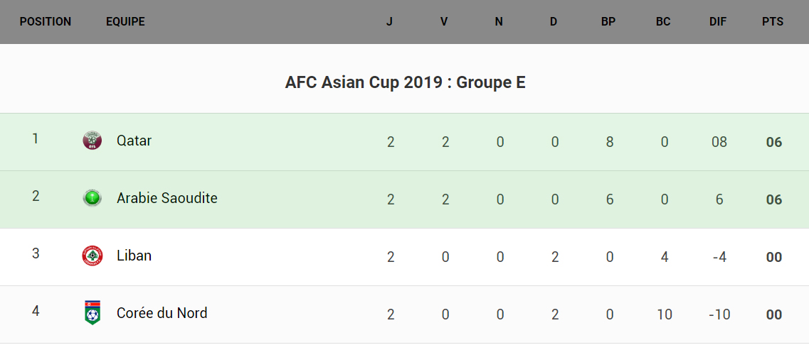
Task: Click the J matches-played column header
Action: pos(389,22)
